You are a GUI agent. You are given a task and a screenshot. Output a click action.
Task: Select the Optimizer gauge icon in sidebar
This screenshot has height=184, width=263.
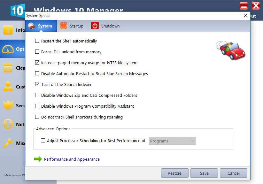click(x=8, y=49)
